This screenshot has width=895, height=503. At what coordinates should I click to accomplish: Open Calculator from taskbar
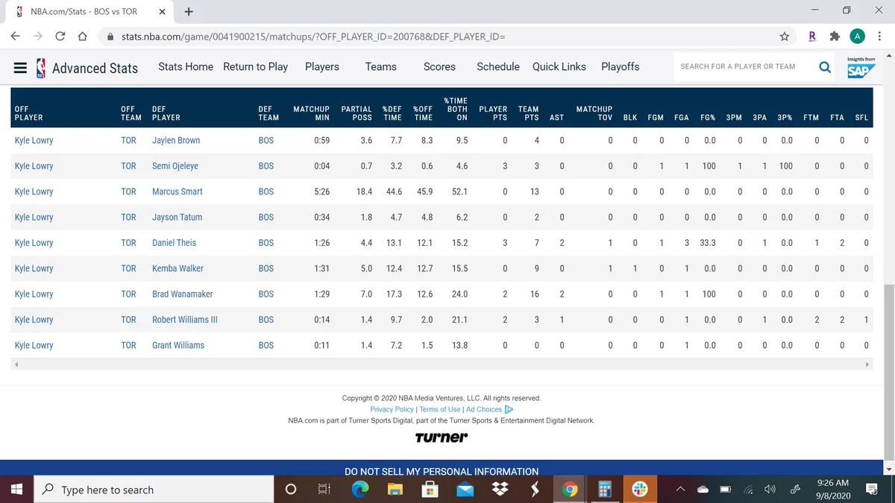point(604,490)
